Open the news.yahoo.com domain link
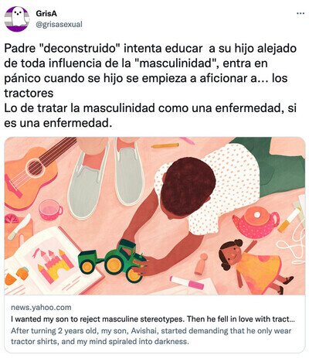This screenshot has width=309, height=358. (41, 308)
